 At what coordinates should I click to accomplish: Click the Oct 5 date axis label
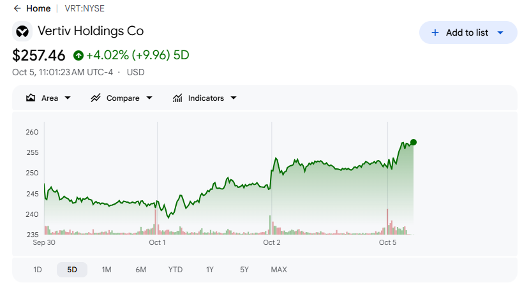point(387,242)
